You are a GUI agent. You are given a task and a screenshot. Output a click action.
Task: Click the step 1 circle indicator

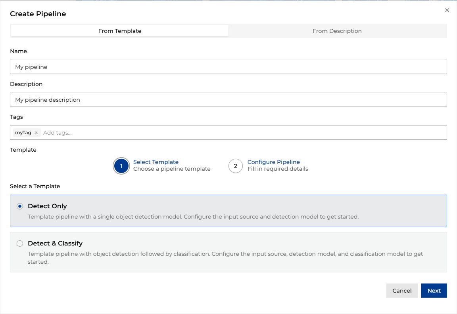click(121, 166)
